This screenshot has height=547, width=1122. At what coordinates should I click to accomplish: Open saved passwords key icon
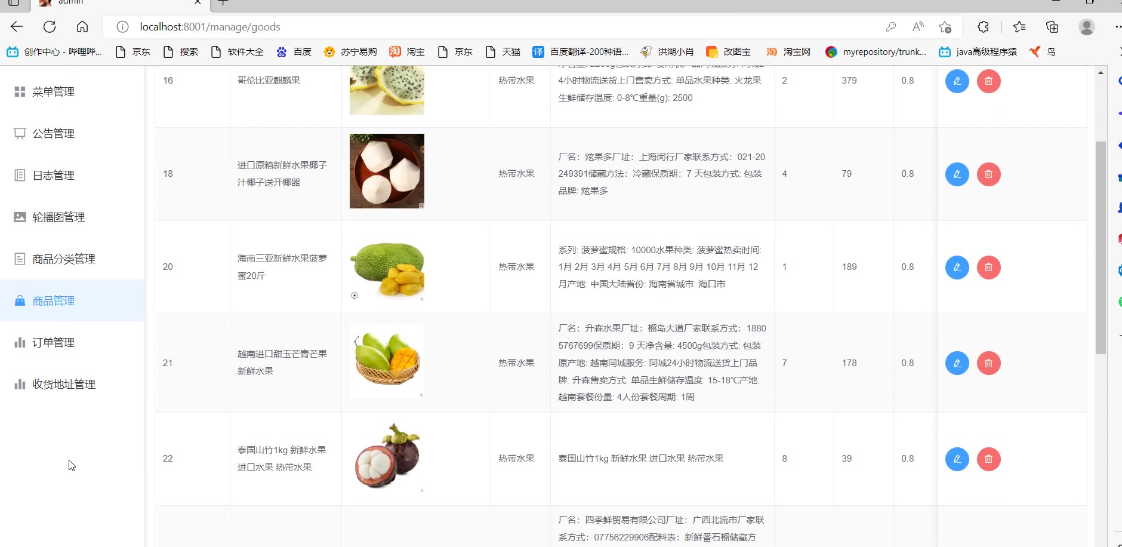890,27
